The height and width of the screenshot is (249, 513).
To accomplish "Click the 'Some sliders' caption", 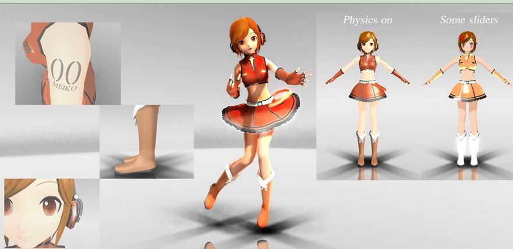I will click(469, 20).
